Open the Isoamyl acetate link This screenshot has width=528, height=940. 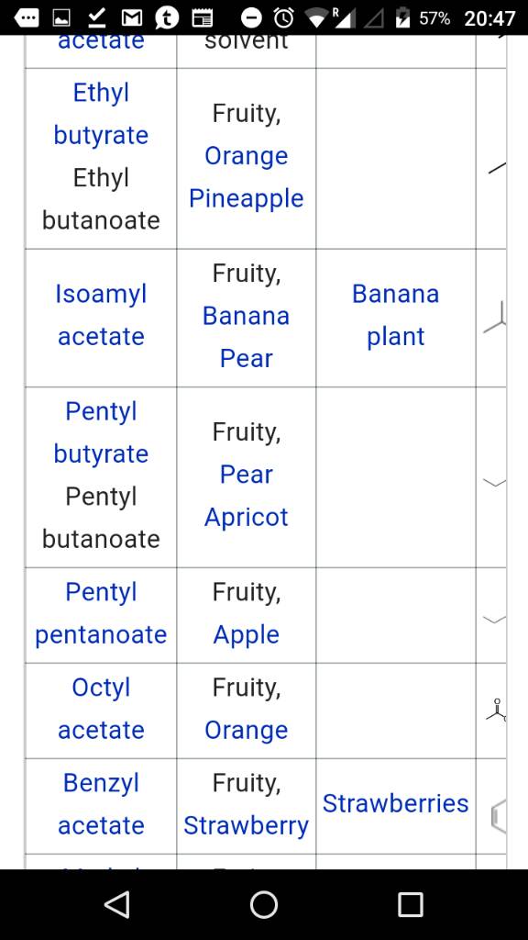[x=101, y=315]
